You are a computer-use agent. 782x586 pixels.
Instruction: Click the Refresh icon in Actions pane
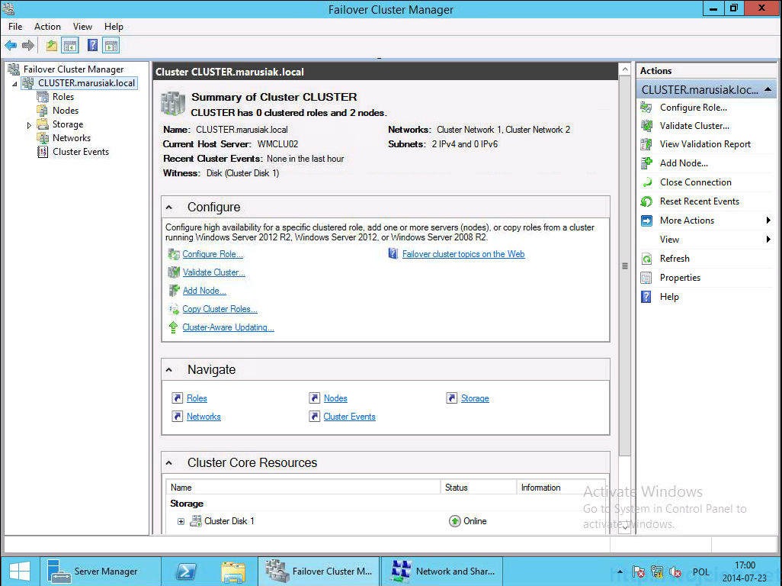[x=647, y=259]
